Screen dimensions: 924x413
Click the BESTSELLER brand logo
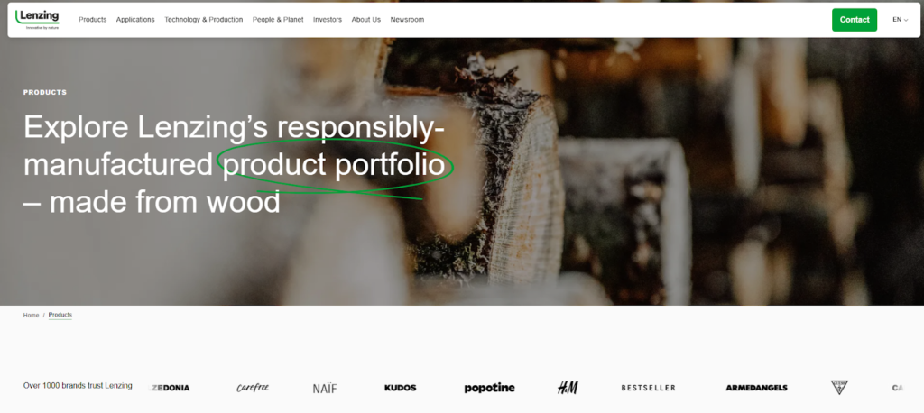(648, 388)
